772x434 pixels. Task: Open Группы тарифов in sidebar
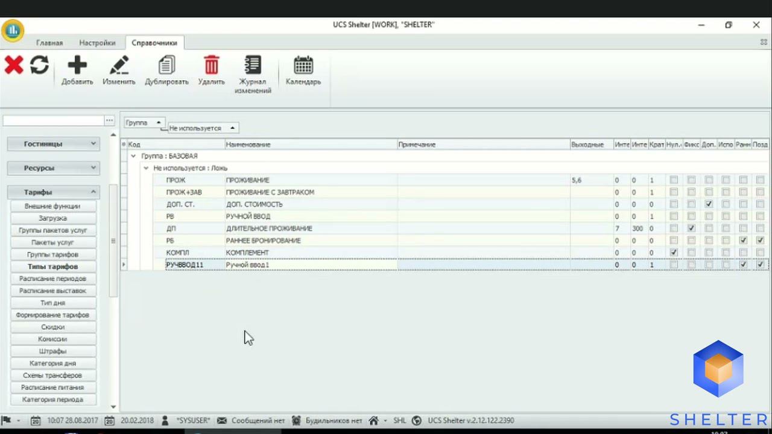point(52,254)
